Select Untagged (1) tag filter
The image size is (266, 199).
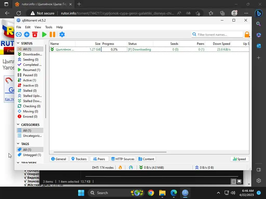coord(30,155)
